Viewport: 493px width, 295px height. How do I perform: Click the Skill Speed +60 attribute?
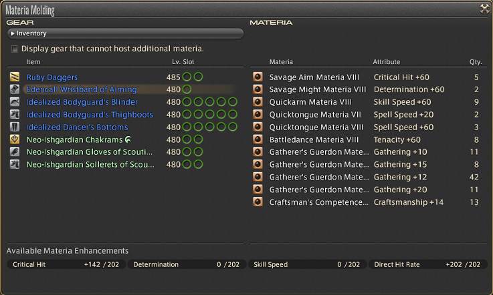[x=403, y=102]
